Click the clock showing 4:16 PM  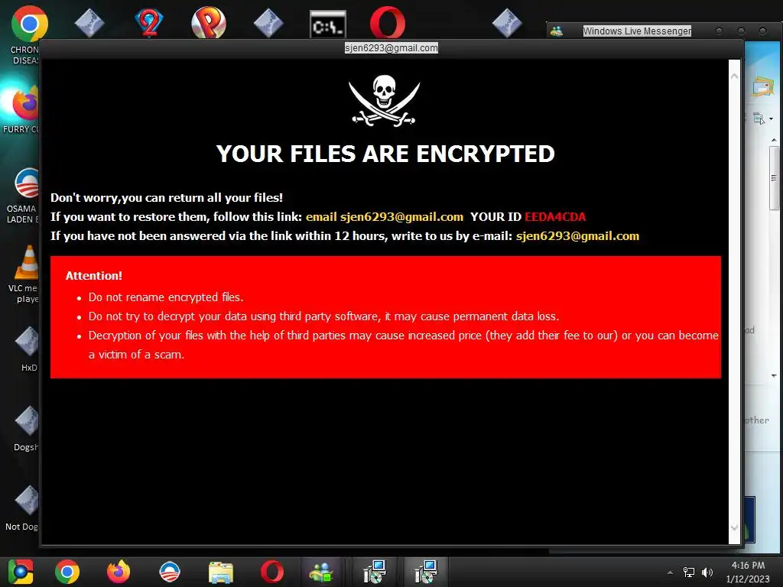pyautogui.click(x=748, y=566)
